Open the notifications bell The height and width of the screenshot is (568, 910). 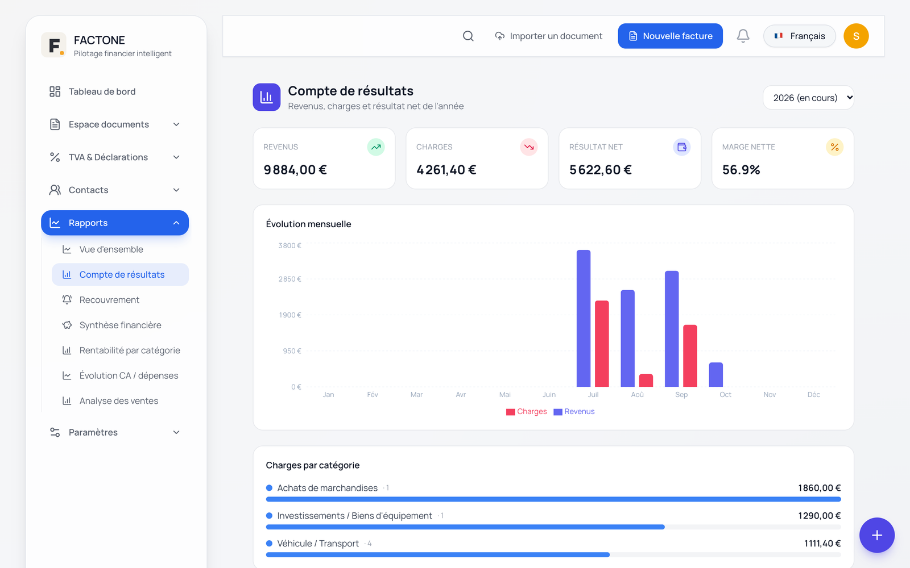[x=743, y=36]
